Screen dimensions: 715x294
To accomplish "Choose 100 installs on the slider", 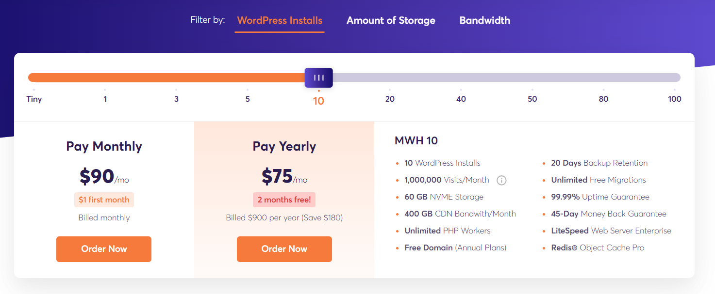I will point(675,99).
